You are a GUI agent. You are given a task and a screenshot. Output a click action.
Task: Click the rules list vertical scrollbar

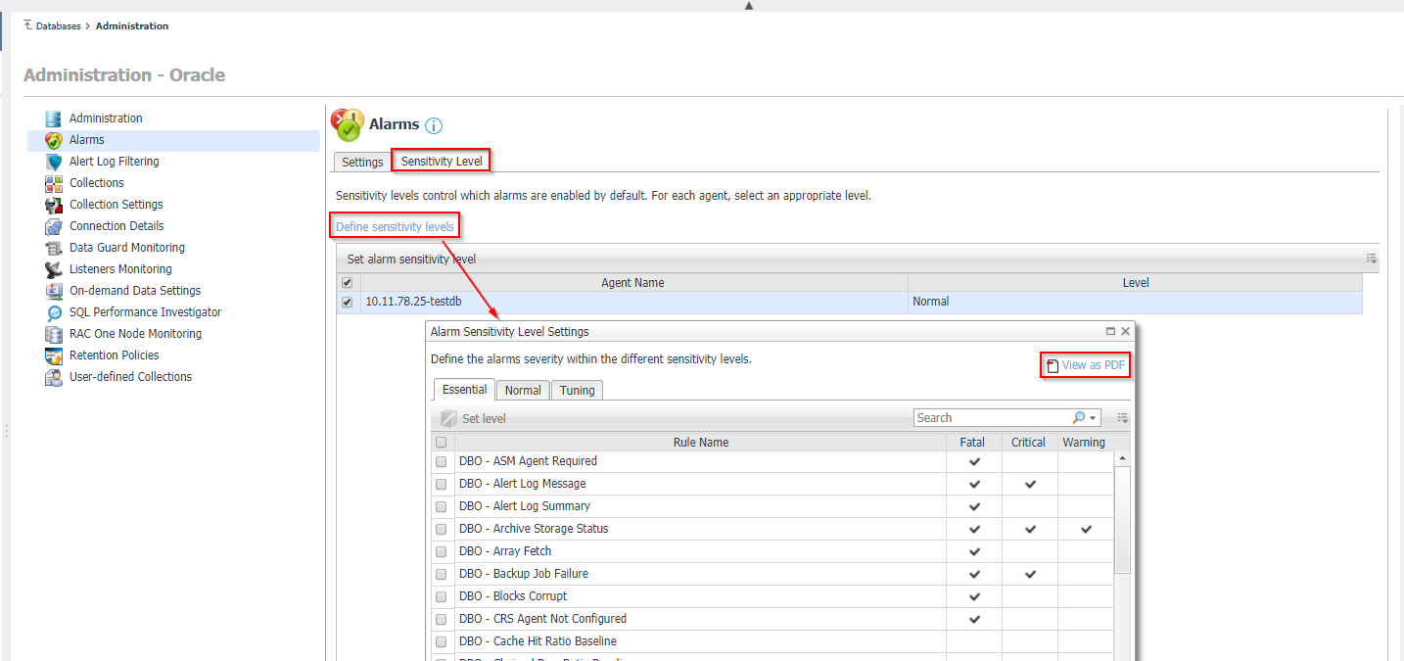point(1122,519)
